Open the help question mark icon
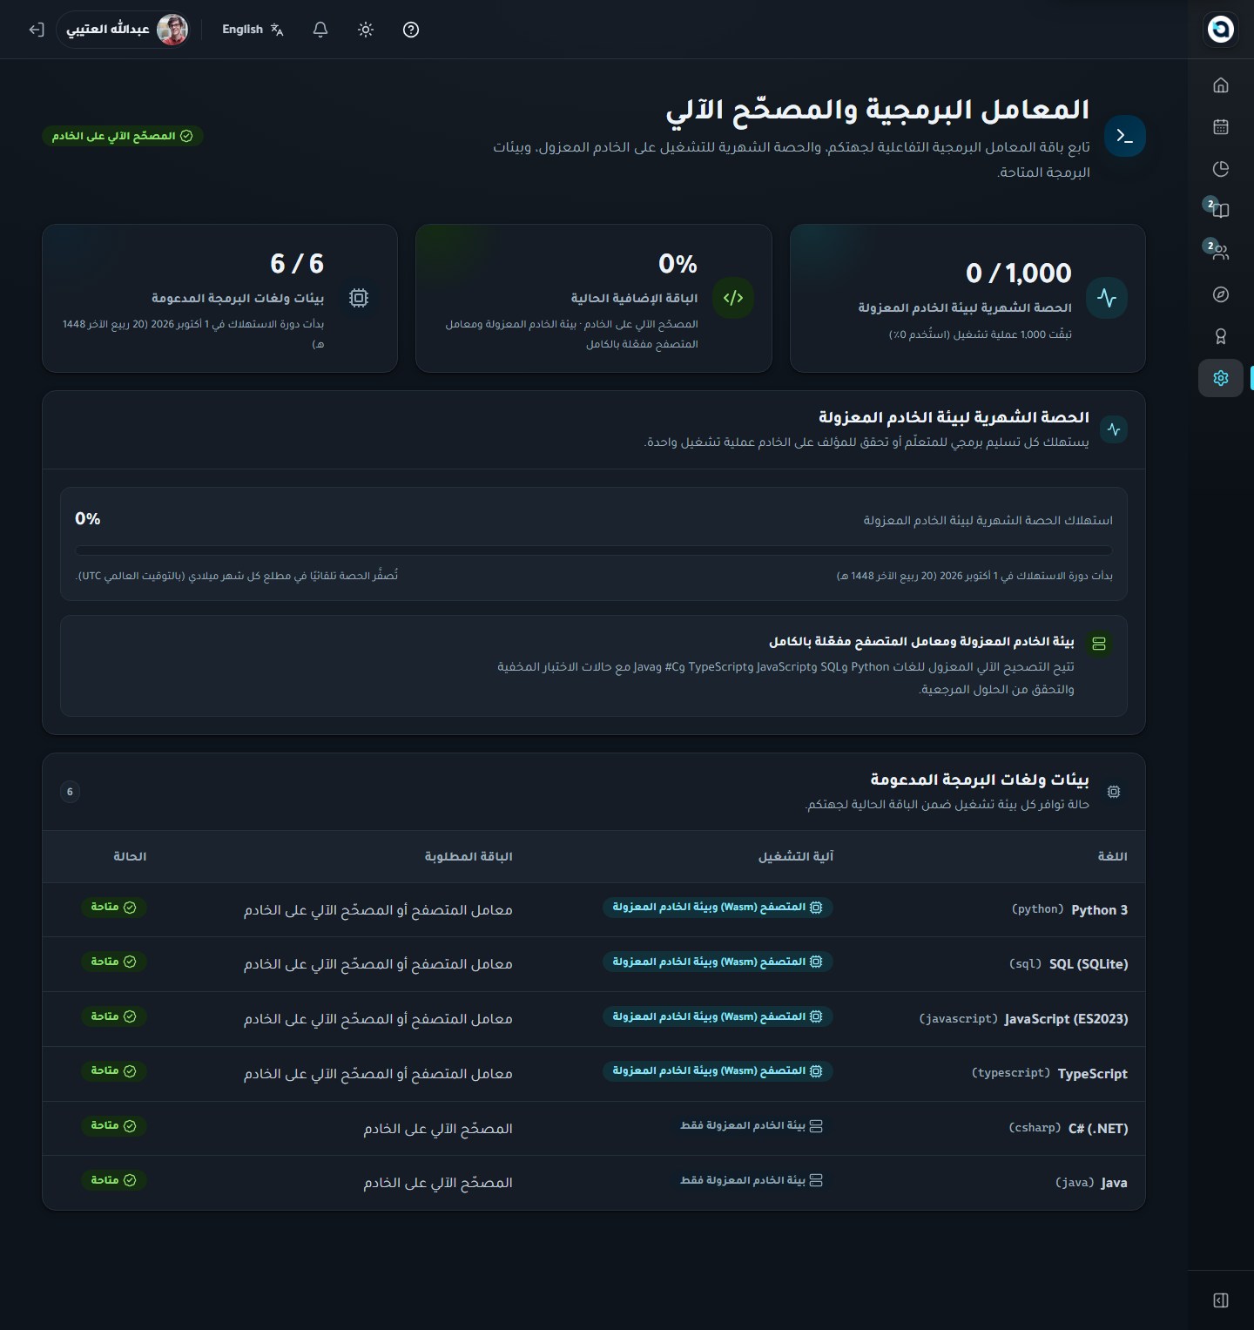The height and width of the screenshot is (1330, 1254). click(x=411, y=30)
